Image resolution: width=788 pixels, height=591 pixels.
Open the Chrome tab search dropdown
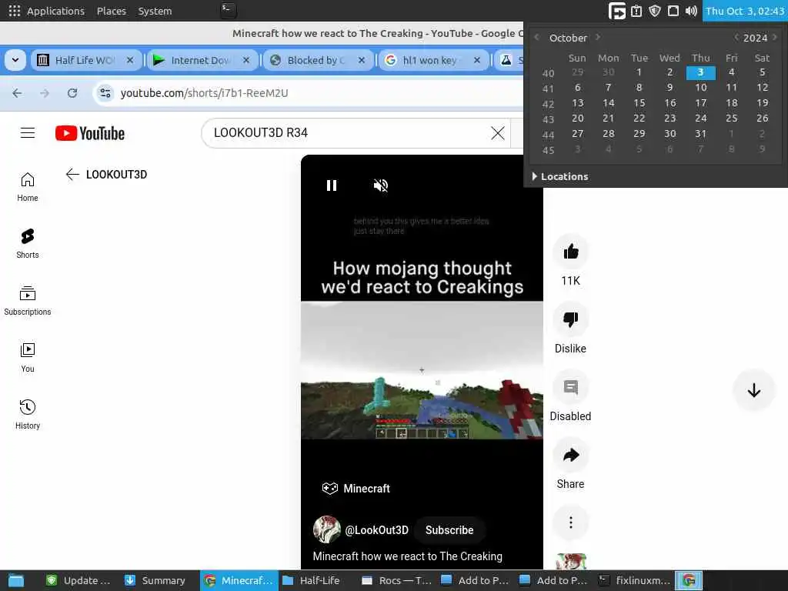coord(15,60)
